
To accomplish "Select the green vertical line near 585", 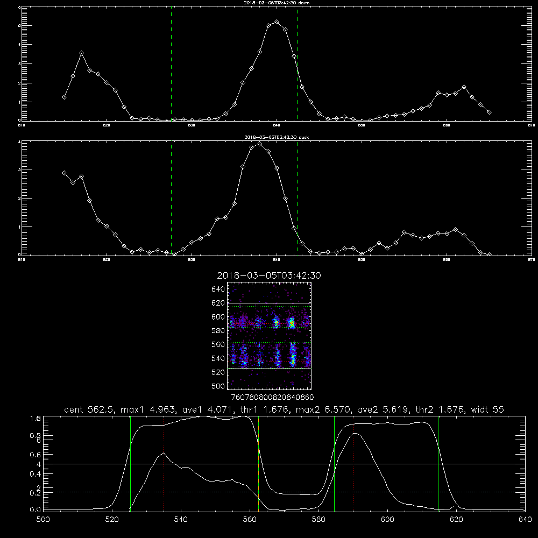I will (334, 464).
